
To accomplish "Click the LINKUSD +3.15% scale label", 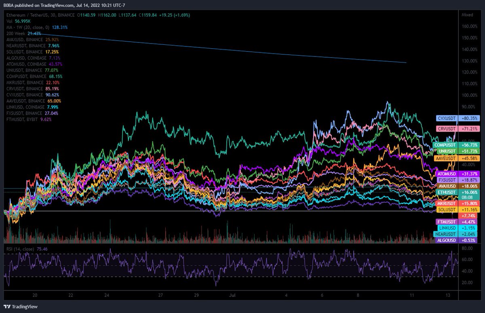I will 458,228.
